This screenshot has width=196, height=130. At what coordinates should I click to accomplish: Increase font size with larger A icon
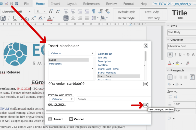[x=51, y=11]
